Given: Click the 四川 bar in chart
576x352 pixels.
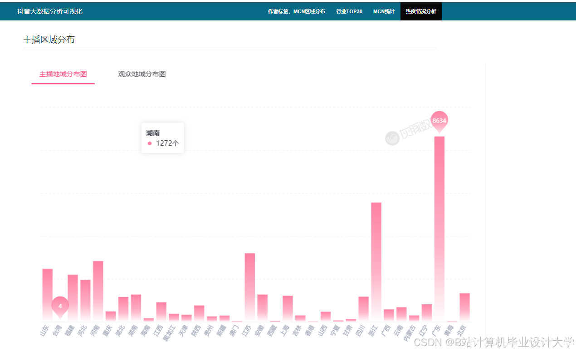Looking at the screenshot, I should pyautogui.click(x=363, y=309).
